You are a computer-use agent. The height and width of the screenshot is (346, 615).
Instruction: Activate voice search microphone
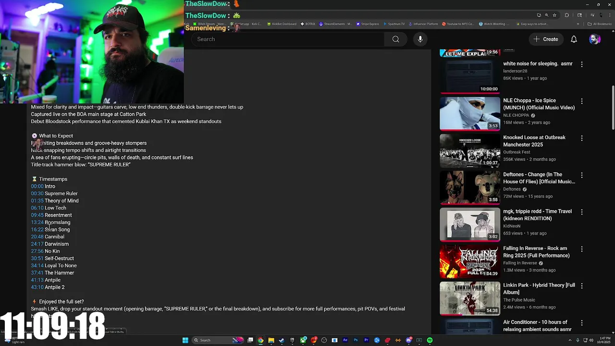click(420, 39)
